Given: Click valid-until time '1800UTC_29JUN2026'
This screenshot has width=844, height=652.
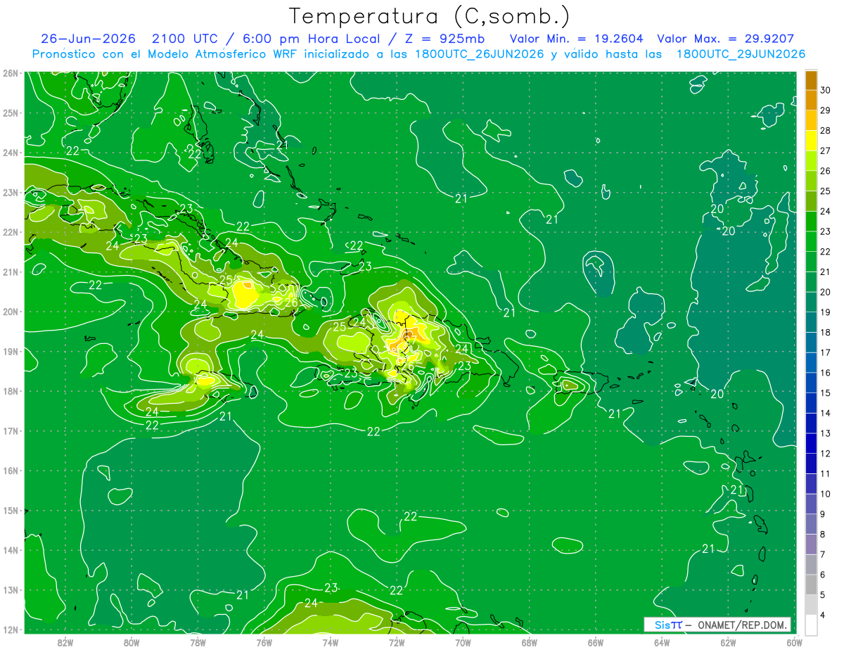Looking at the screenshot, I should click(x=741, y=54).
